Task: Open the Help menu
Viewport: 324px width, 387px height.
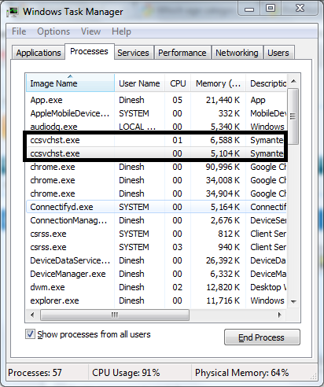Action: click(121, 31)
